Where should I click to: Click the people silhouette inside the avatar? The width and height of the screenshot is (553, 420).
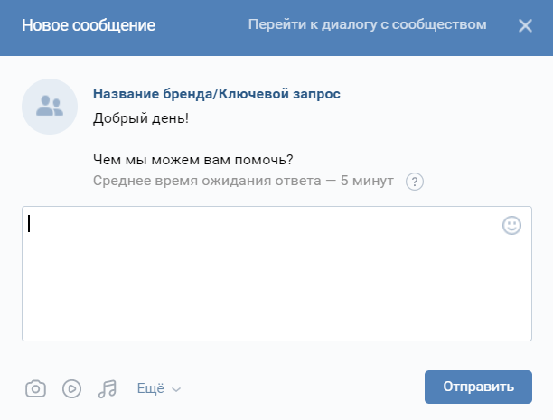pyautogui.click(x=50, y=107)
